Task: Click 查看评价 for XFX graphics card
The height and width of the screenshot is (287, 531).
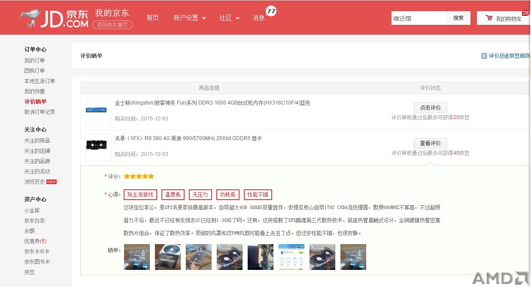Action: pos(430,143)
